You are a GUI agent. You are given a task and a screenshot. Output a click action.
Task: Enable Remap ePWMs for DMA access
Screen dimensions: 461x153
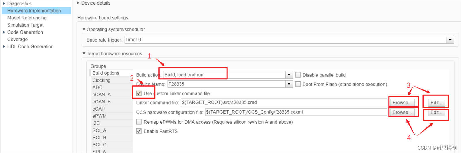(139, 122)
